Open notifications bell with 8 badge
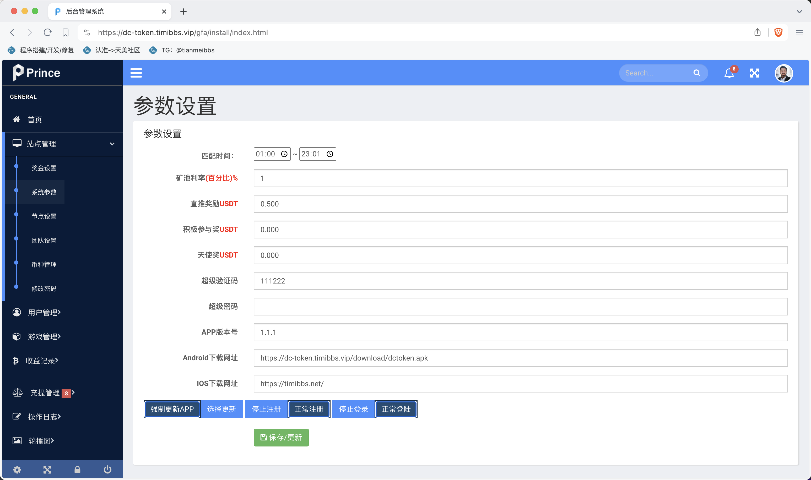 (x=730, y=73)
